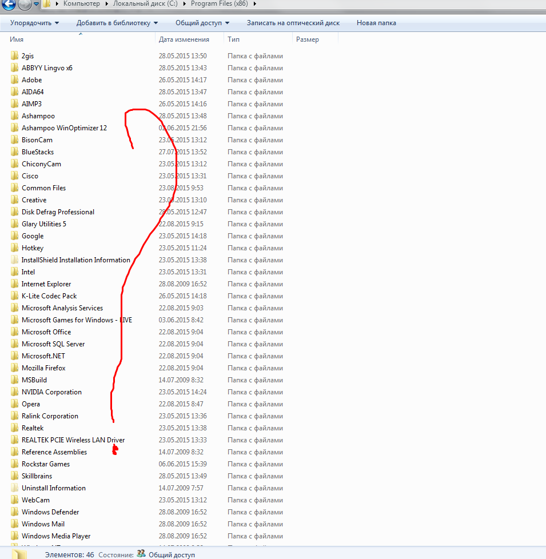The width and height of the screenshot is (546, 559).
Task: Select the hidden InstallShield Installation Information folder icon
Action: pos(14,260)
